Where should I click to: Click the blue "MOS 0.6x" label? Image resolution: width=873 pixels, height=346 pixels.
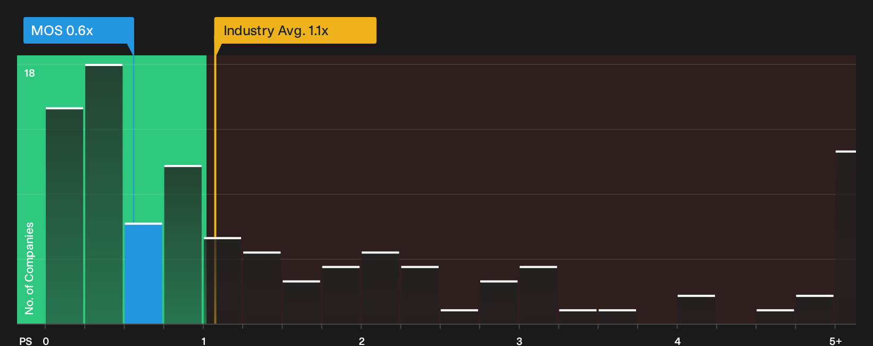coord(79,30)
